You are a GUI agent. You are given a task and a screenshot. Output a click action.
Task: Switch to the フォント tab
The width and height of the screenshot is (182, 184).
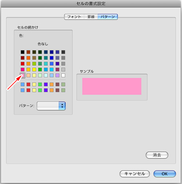[74, 17]
